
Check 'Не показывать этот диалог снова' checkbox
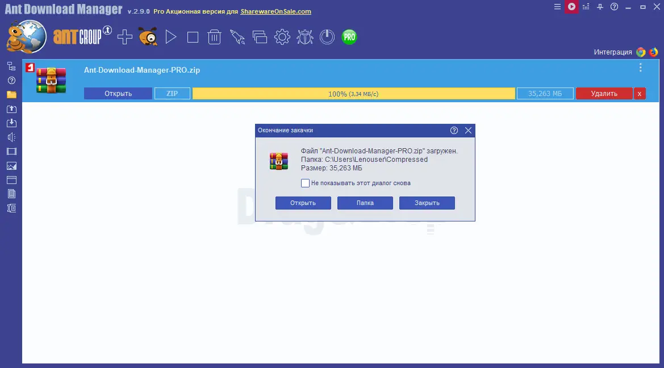click(x=305, y=183)
